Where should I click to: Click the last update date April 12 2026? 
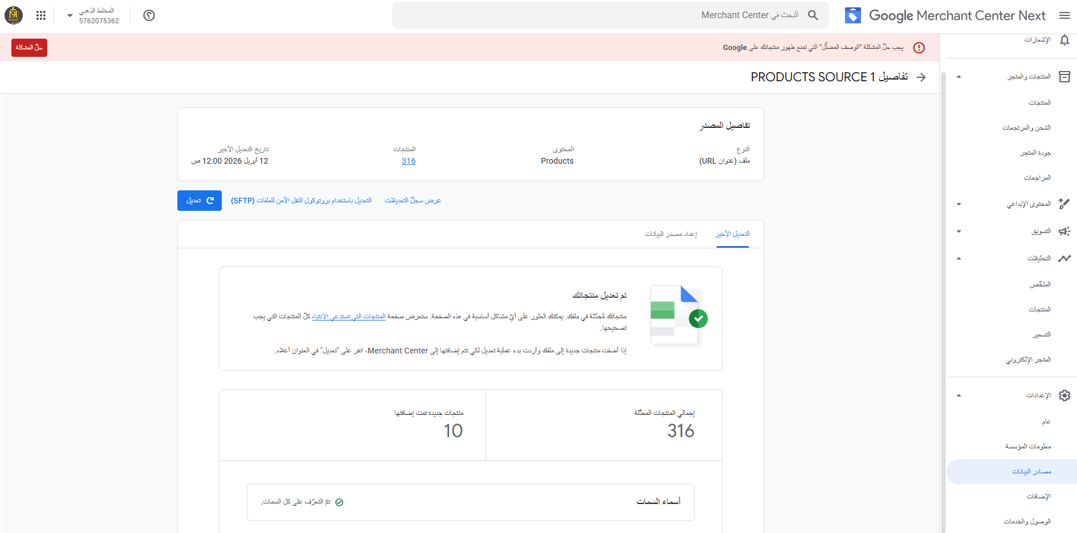(x=230, y=161)
